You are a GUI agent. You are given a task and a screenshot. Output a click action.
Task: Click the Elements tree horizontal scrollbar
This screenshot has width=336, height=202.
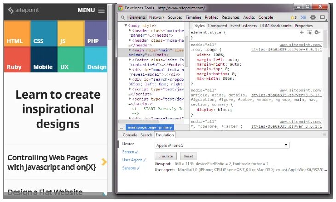[139, 122]
